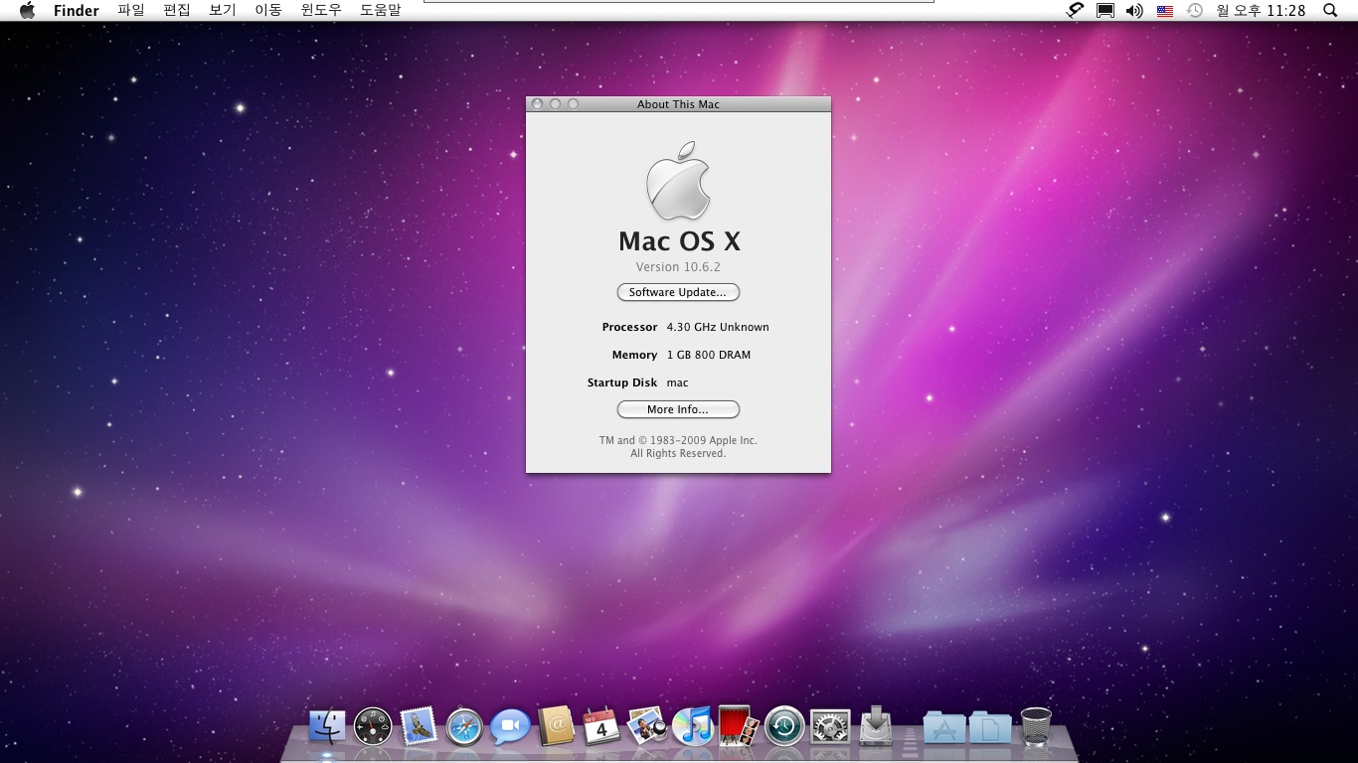Open the Mail stamp icon in Dock
Image resolution: width=1358 pixels, height=763 pixels.
(419, 727)
